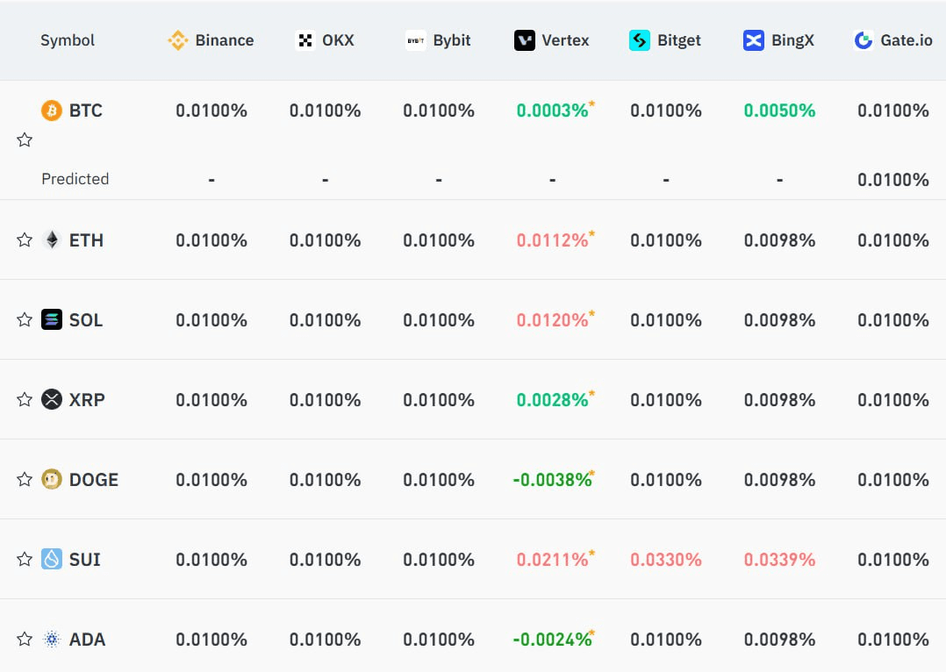Click the Predicted row label
Viewport: 946px width, 672px height.
[75, 179]
